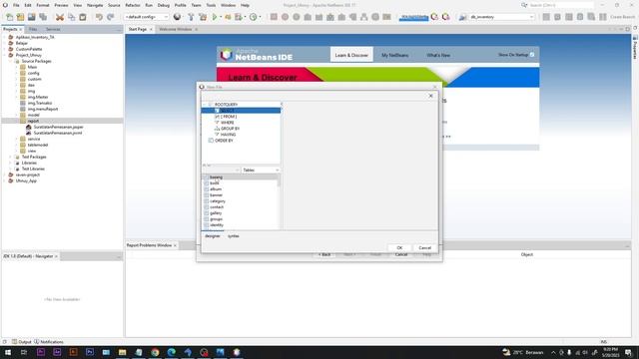Image resolution: width=639 pixels, height=359 pixels.
Task: Click the Profile Project clock icon
Action: [x=253, y=17]
